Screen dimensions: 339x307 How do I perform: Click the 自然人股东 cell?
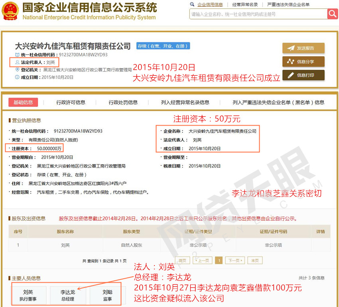click(132, 245)
